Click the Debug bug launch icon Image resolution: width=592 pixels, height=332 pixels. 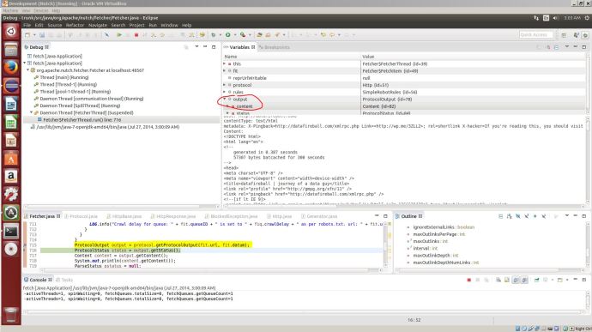214,35
